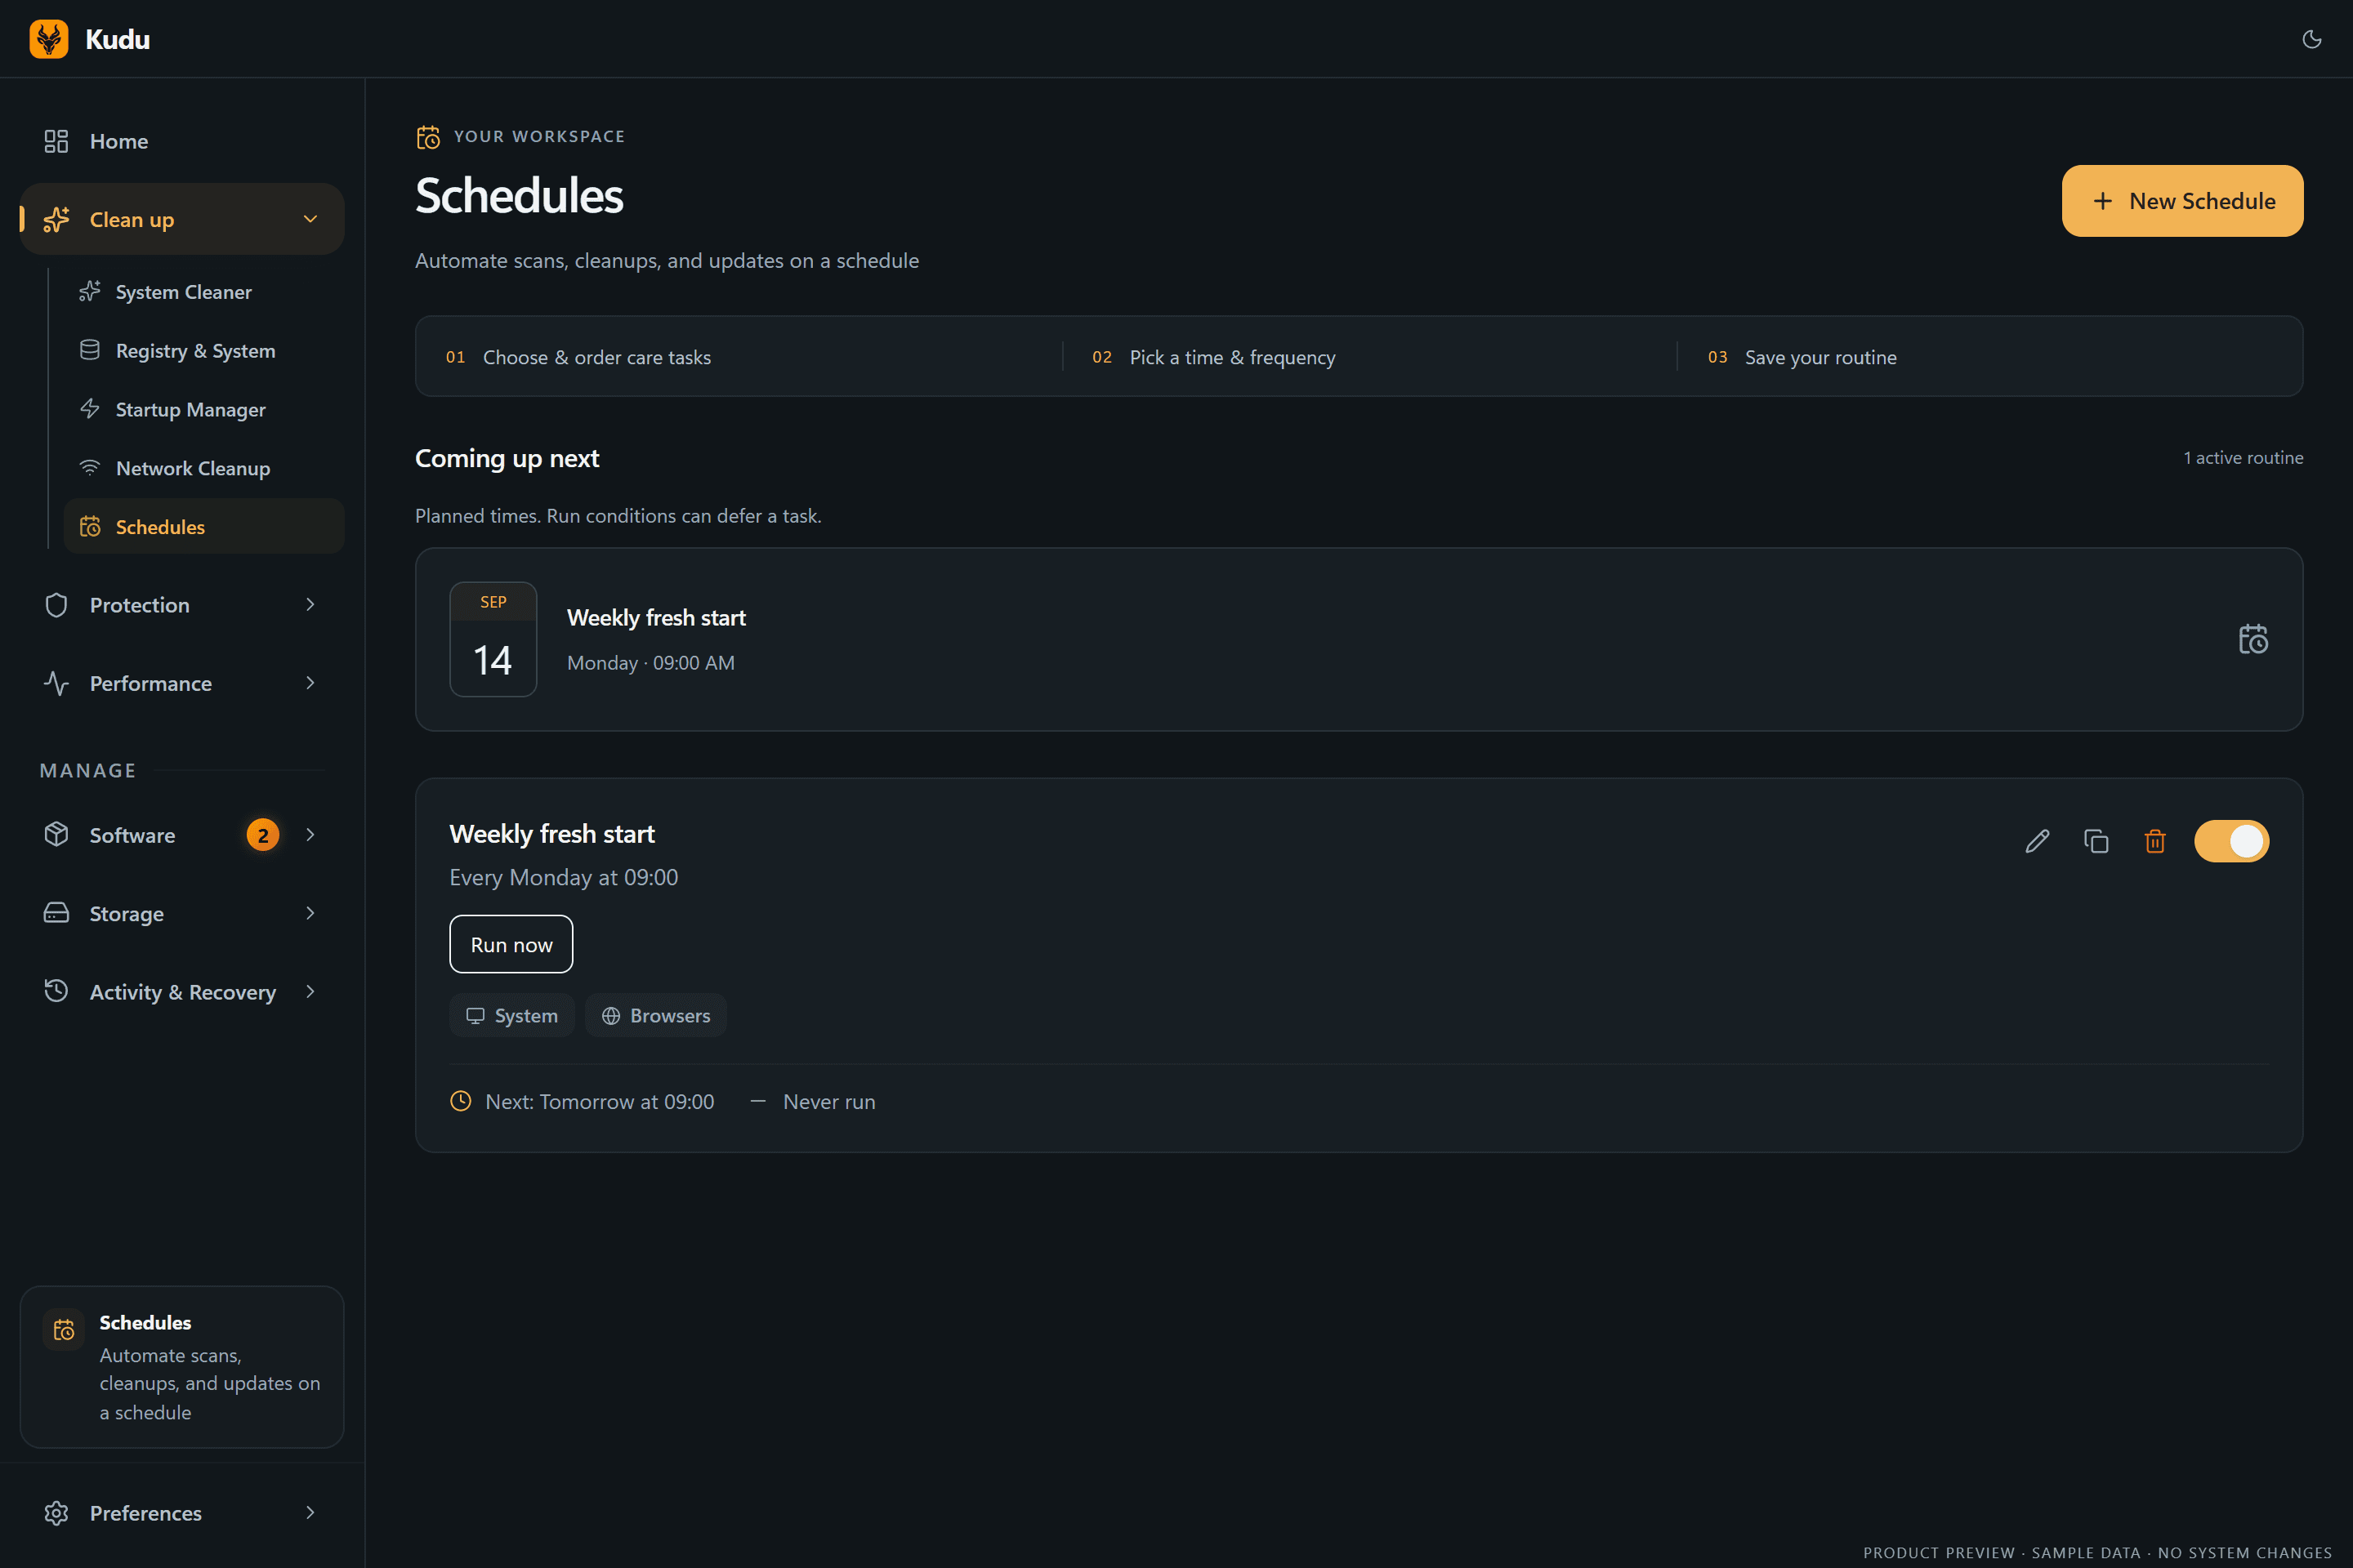Screen dimensions: 2353x1568
Task: Open Preferences in sidebar
Action: pos(182,1513)
